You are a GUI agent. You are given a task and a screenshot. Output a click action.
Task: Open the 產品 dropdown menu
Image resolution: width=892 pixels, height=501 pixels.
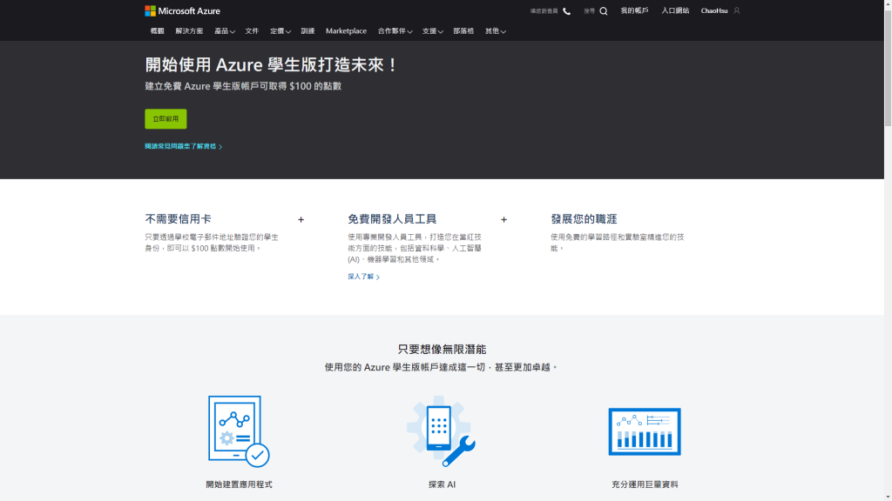[224, 31]
